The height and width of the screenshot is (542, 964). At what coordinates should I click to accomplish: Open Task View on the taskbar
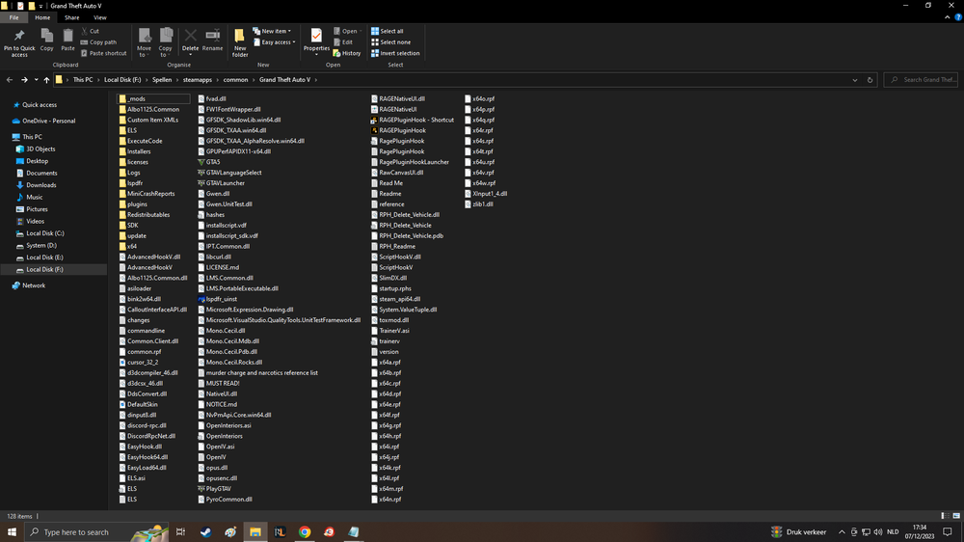click(x=181, y=531)
